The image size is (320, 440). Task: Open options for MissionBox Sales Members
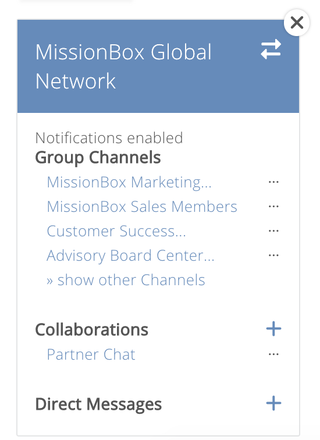click(x=273, y=207)
